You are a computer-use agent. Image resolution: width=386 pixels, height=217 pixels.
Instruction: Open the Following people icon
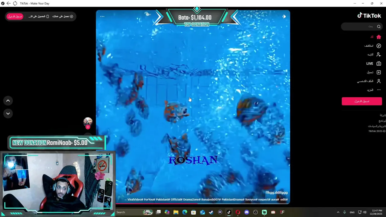pyautogui.click(x=379, y=55)
